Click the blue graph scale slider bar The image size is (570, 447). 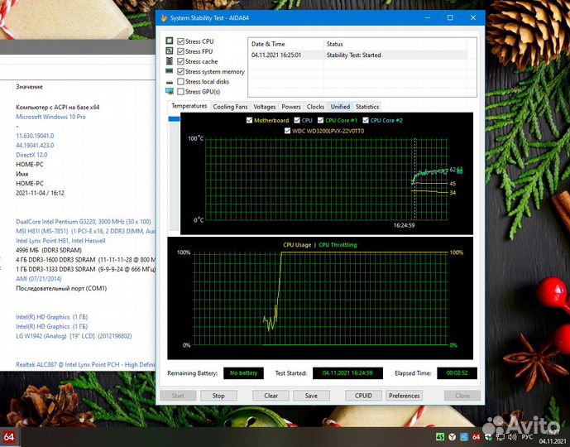[x=174, y=118]
